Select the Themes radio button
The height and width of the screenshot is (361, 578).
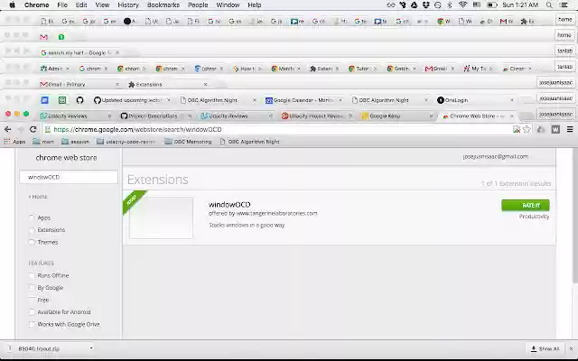[32, 242]
